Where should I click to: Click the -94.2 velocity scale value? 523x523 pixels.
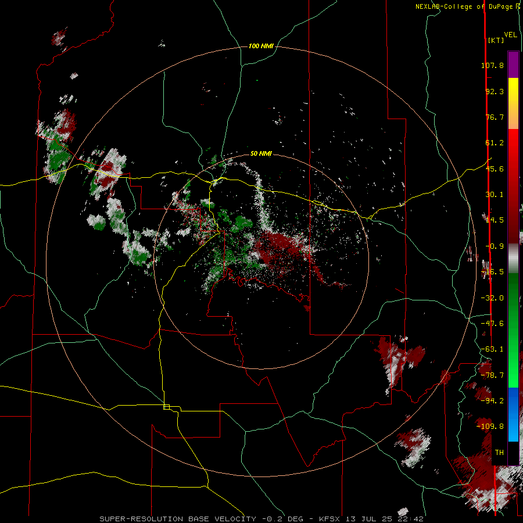point(492,400)
